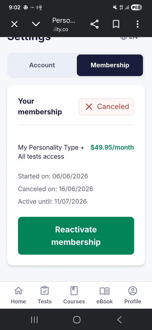Open the Courses section

pos(74,295)
